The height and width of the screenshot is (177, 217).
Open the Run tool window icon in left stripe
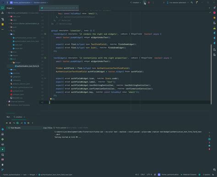tap(2, 149)
